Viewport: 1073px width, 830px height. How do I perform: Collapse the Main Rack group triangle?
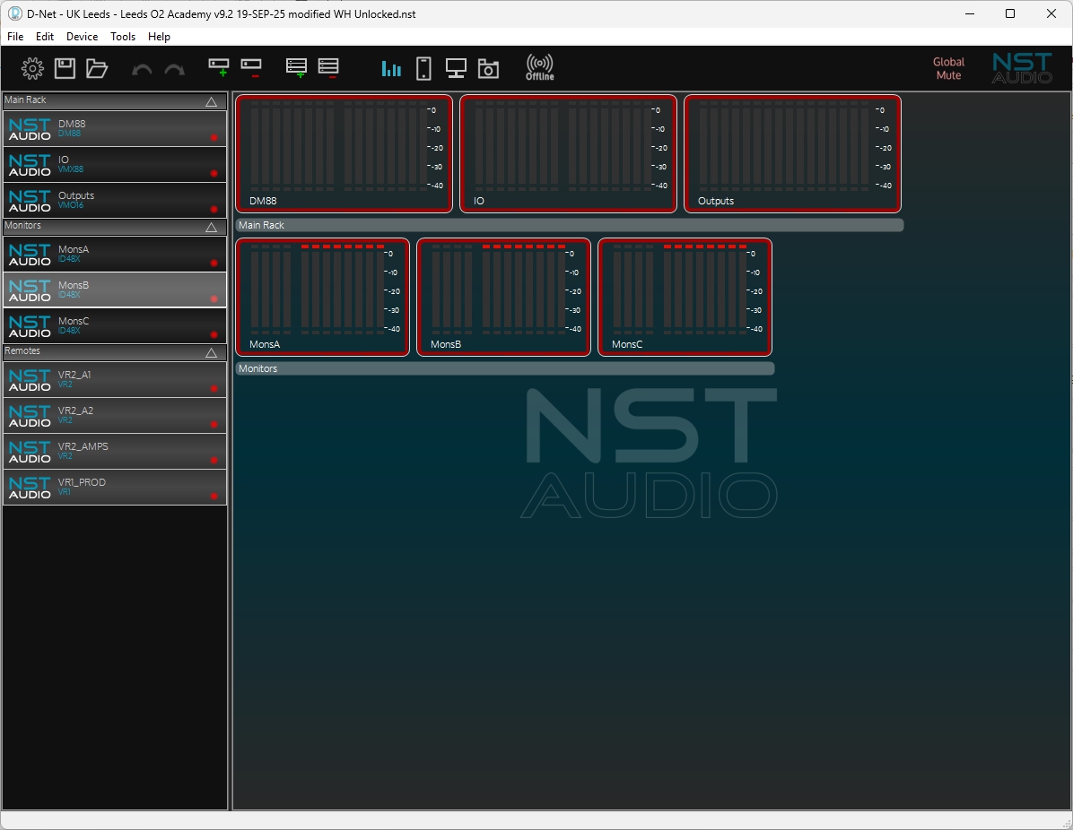[212, 102]
